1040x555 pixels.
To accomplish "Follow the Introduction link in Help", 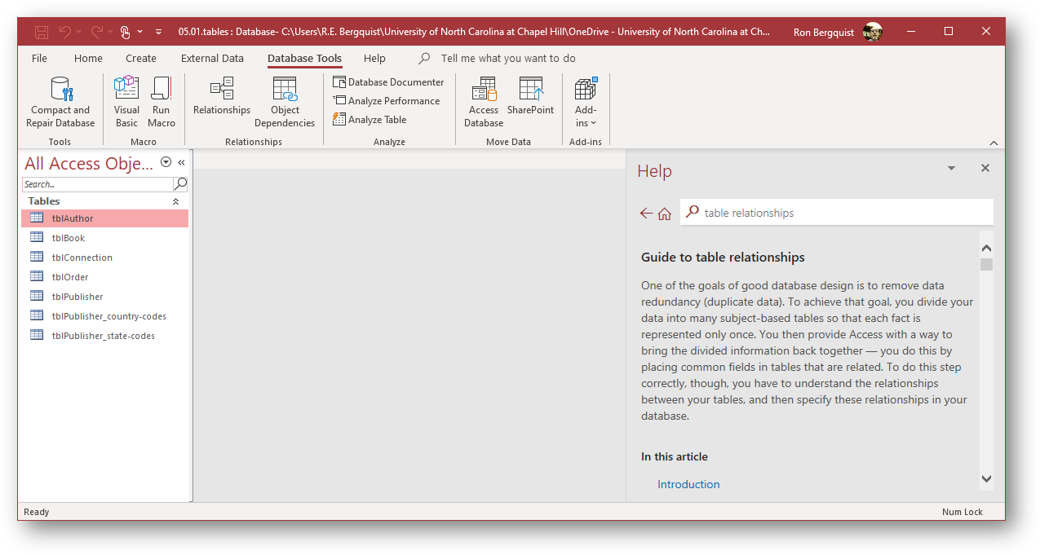I will click(688, 484).
